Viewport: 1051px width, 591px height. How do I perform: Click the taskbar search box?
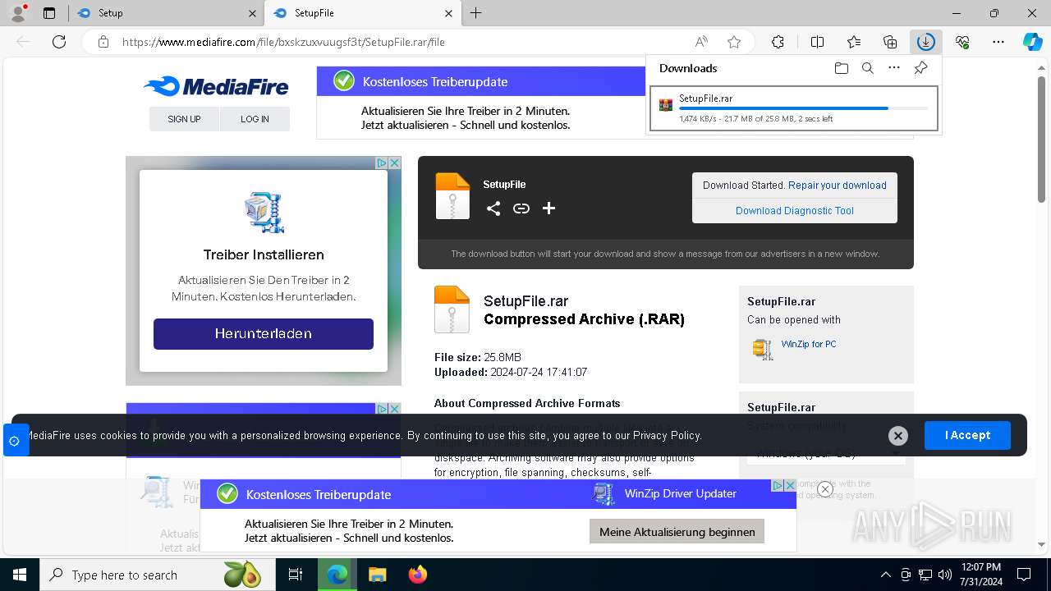[156, 575]
